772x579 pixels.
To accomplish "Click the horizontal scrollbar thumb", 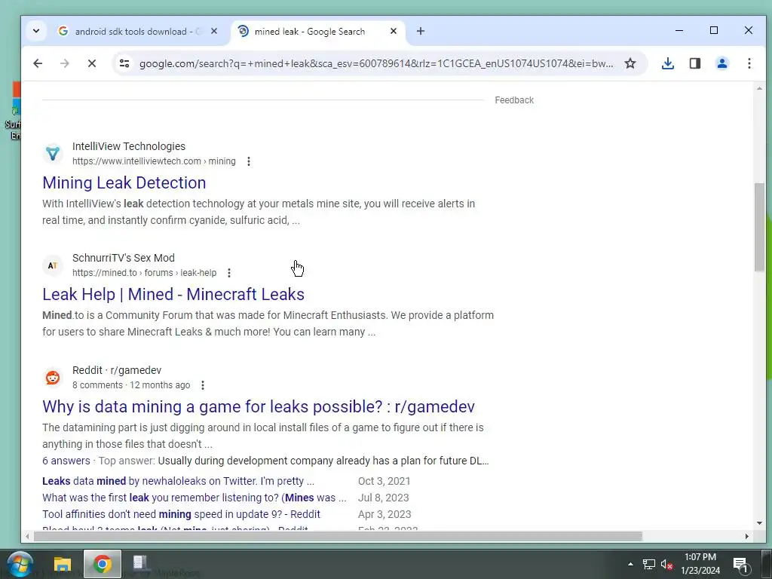I will coord(338,536).
